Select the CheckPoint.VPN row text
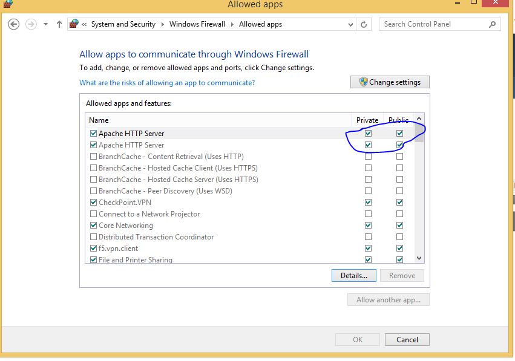515x361 pixels. [125, 203]
